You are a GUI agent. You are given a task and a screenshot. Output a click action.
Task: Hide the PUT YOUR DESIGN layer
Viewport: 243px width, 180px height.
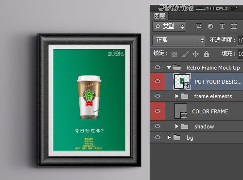157,81
